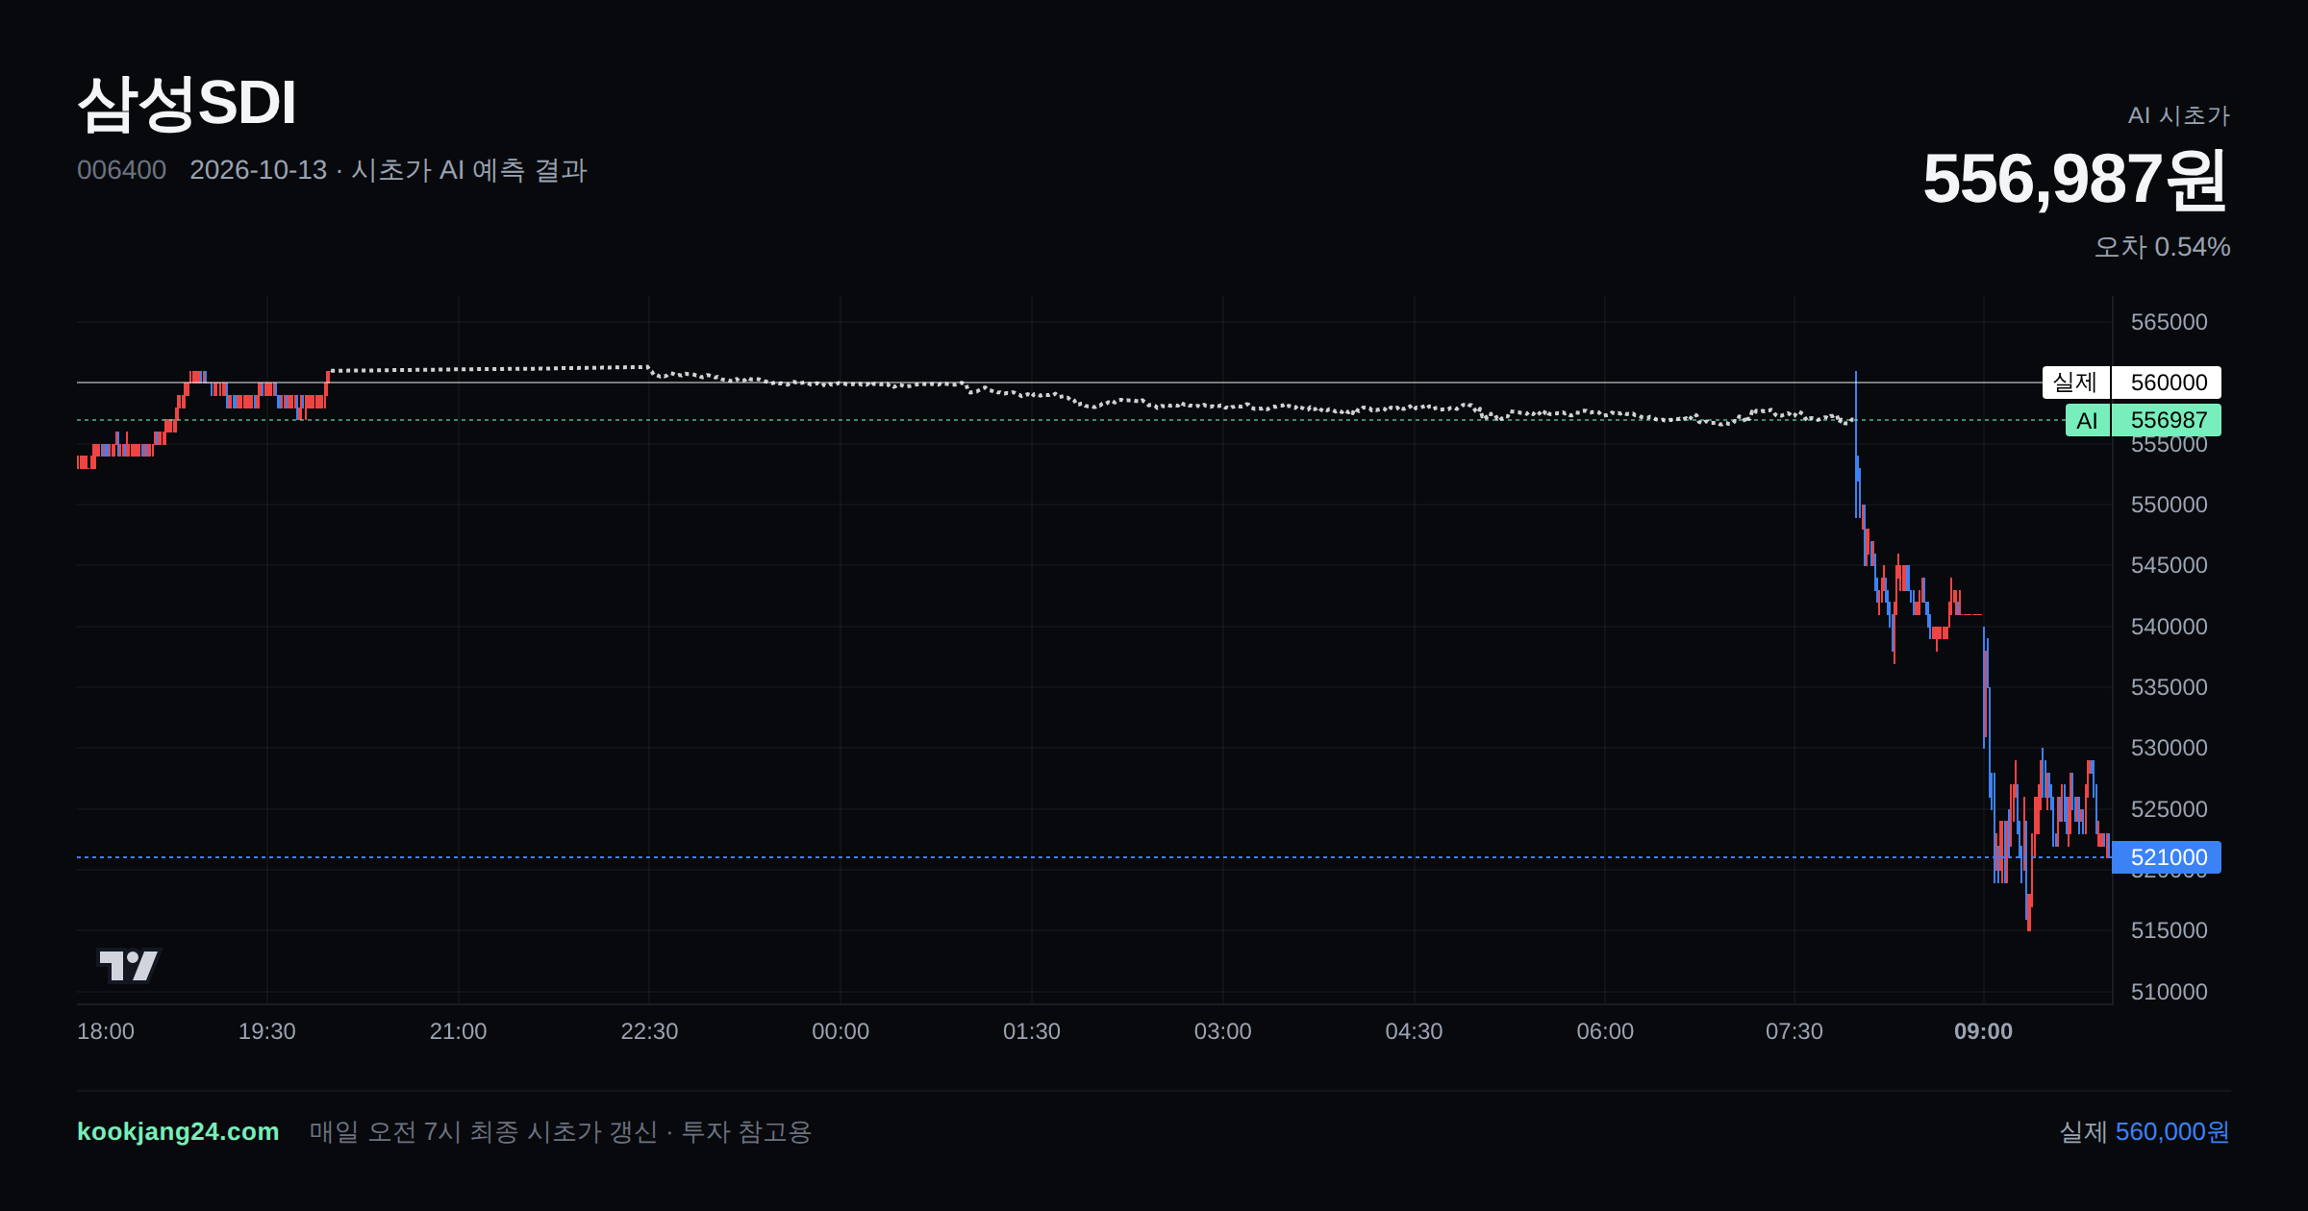Open the kookjang24.com link
The width and height of the screenshot is (2308, 1211).
point(178,1131)
